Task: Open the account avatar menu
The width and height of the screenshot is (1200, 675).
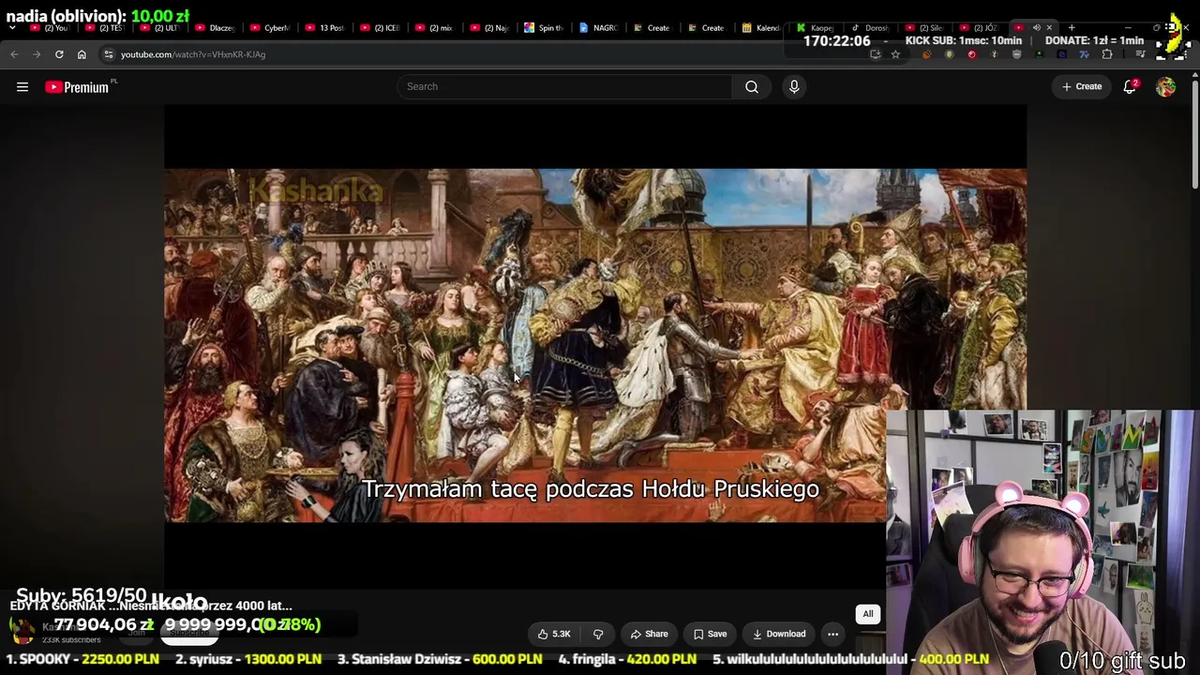Action: pos(1165,87)
